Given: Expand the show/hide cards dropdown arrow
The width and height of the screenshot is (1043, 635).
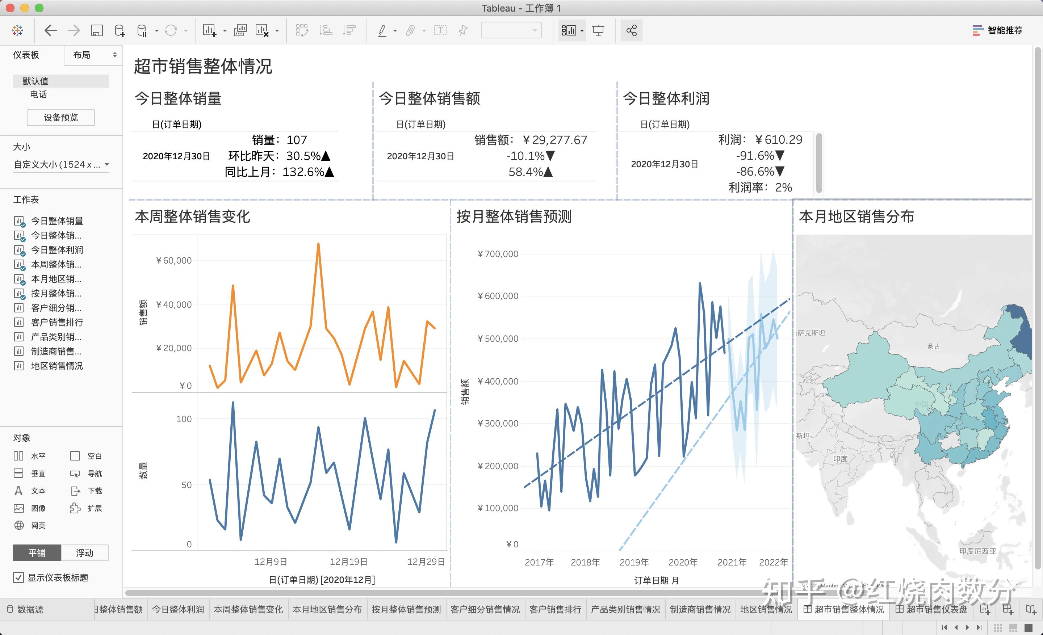Looking at the screenshot, I should coord(582,30).
